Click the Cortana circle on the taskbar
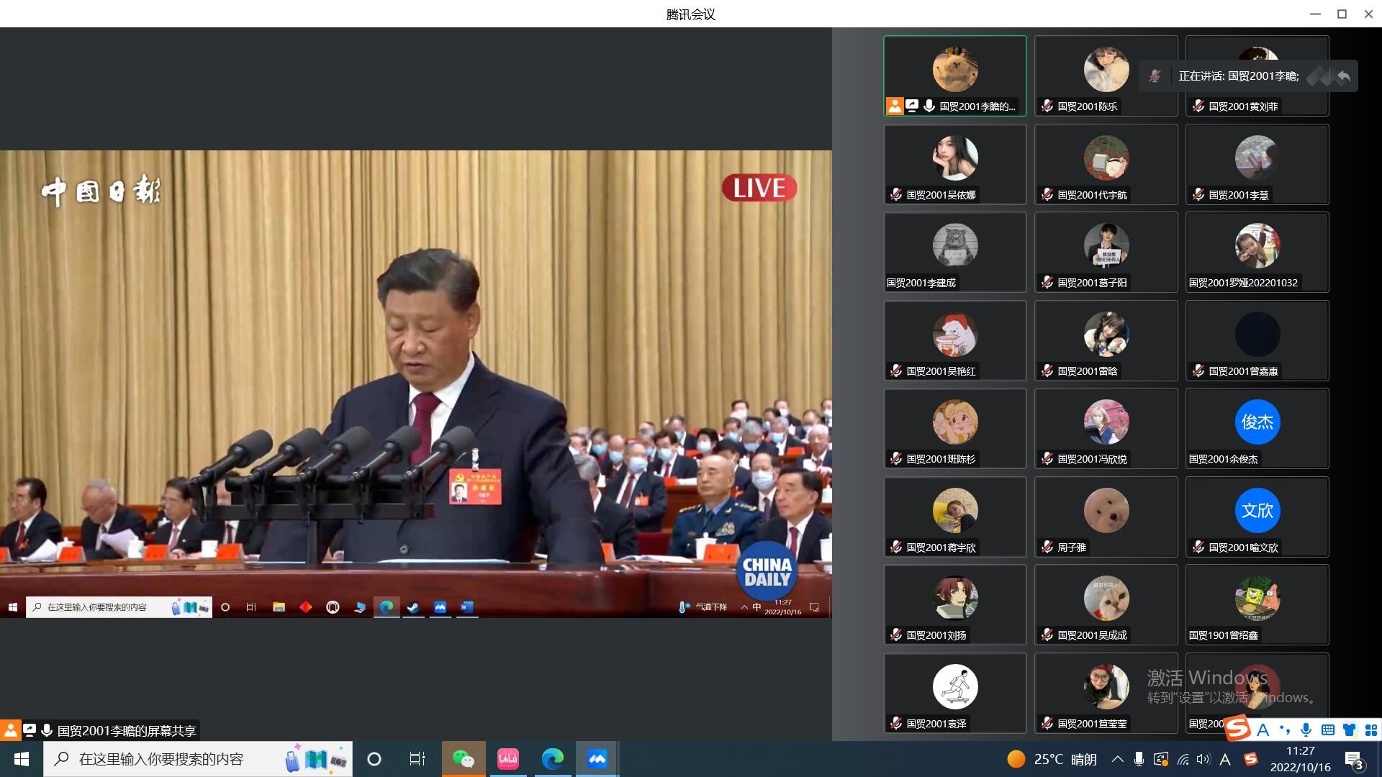 (374, 759)
